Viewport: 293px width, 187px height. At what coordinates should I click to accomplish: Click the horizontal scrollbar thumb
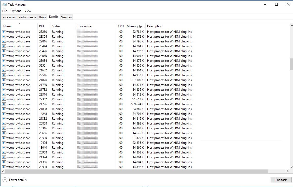pyautogui.click(x=137, y=171)
